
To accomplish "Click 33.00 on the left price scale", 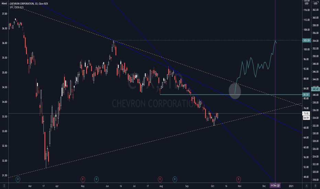I will [4, 131].
